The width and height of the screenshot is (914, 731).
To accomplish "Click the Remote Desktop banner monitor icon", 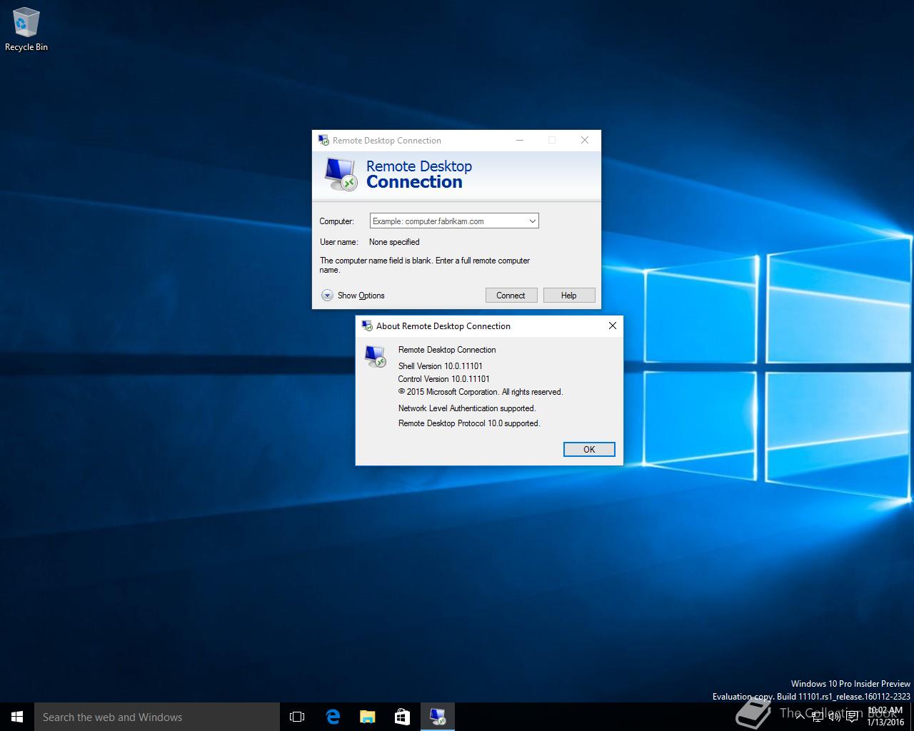I will point(340,173).
